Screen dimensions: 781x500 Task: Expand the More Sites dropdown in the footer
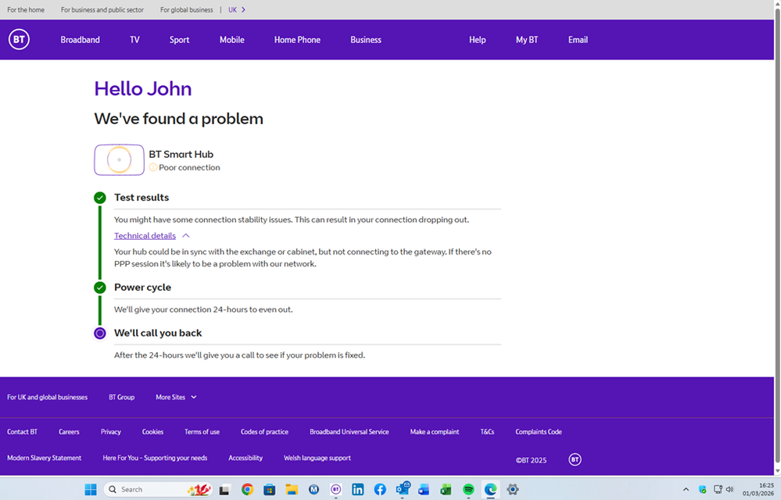177,397
